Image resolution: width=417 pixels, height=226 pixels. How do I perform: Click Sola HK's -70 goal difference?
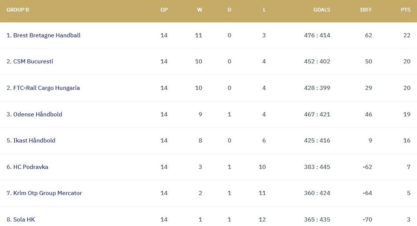pos(367,219)
